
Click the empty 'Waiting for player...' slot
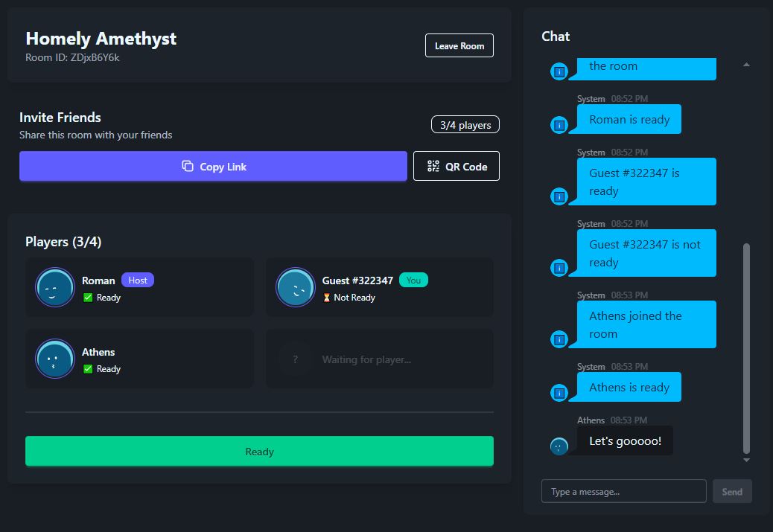379,359
